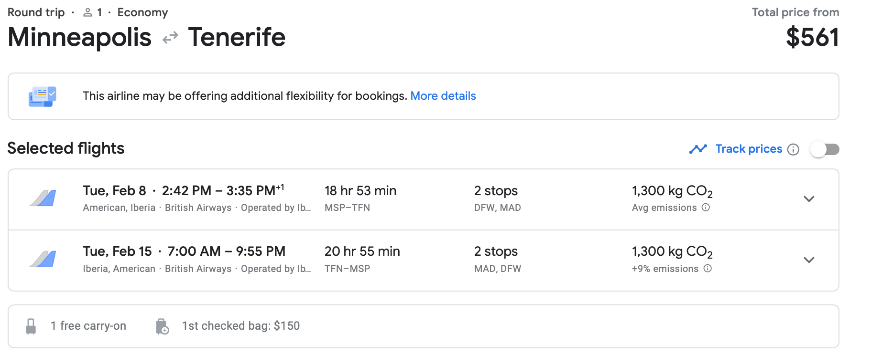Click the checked bag icon

tap(163, 326)
